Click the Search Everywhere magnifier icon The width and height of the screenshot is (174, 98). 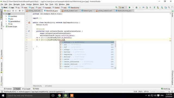point(169,7)
